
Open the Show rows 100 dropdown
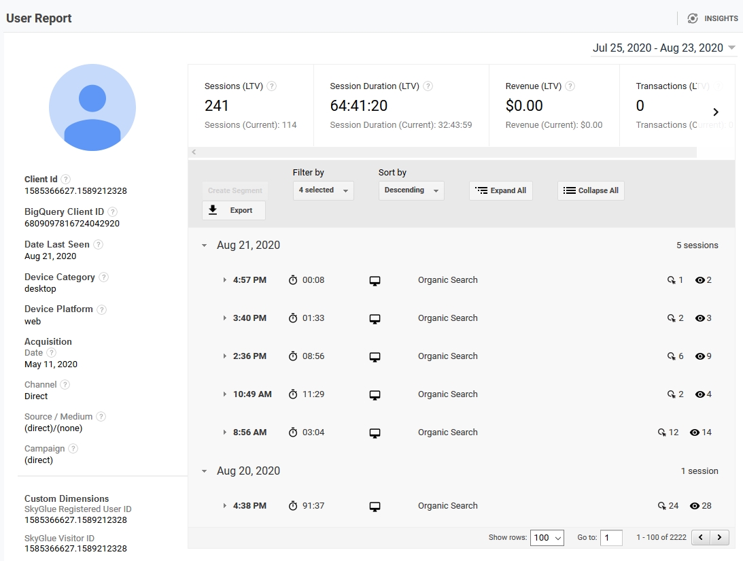[547, 538]
